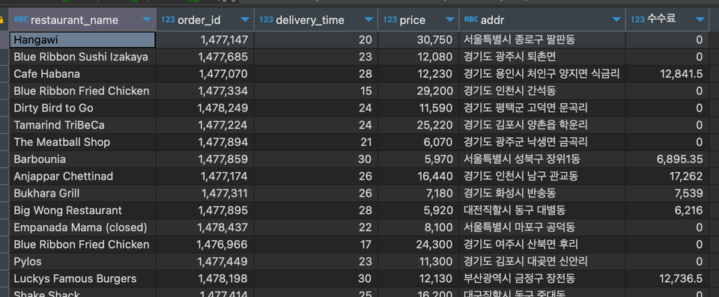This screenshot has width=719, height=297.
Task: Click the Barbounia cell
Action: 82,159
